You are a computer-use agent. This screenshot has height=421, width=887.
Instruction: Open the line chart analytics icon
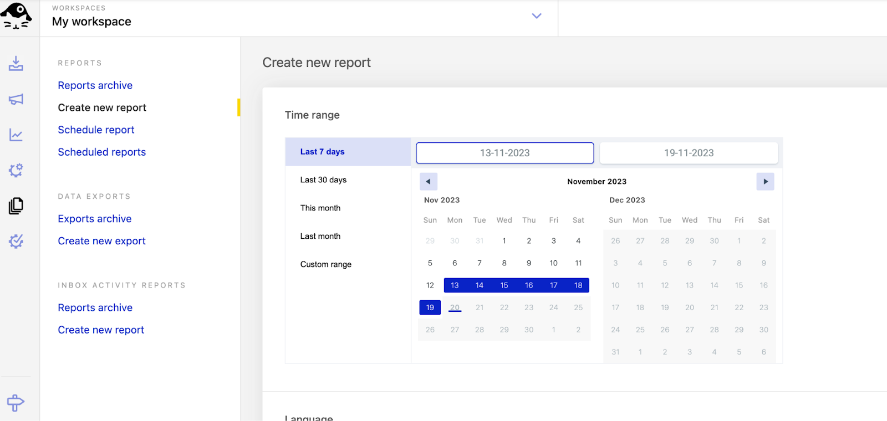pyautogui.click(x=16, y=135)
